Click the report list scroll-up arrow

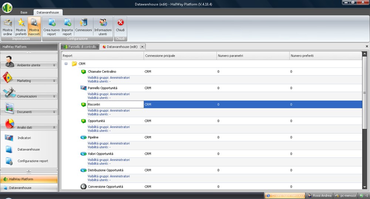tap(364, 54)
